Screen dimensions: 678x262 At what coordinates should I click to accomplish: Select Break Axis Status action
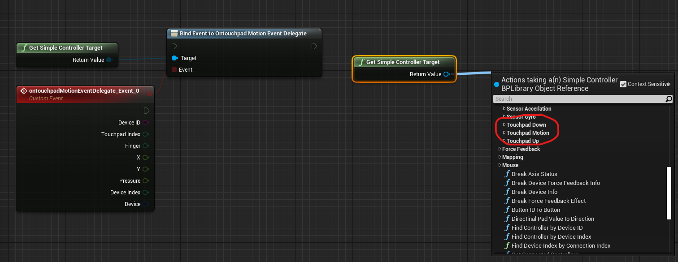tap(534, 174)
